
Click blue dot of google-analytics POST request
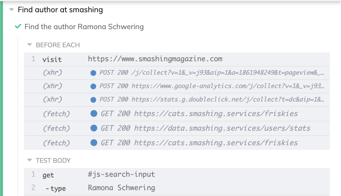[93, 86]
